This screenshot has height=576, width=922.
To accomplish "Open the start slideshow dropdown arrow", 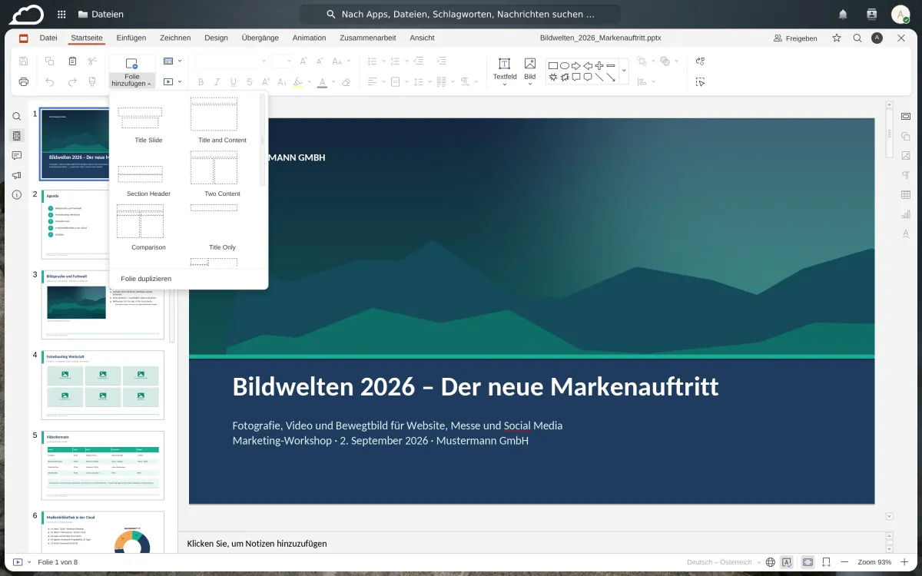I will click(180, 81).
